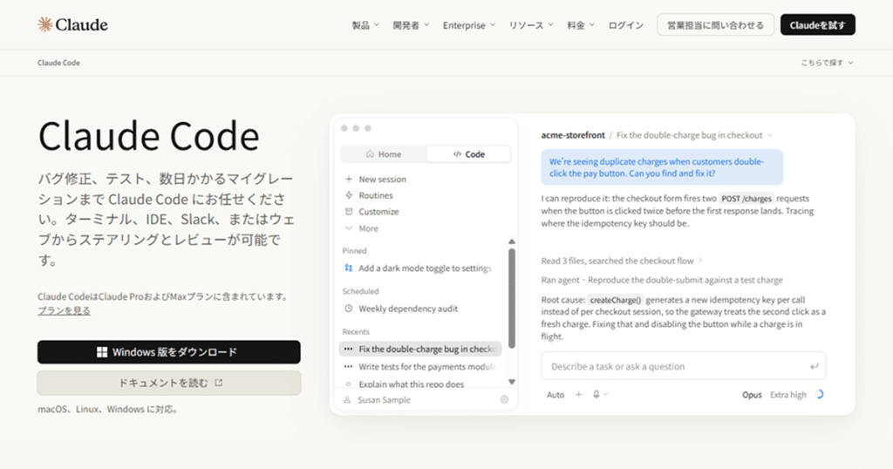Image resolution: width=893 pixels, height=469 pixels.
Task: Click the clock icon for Weekly dependency audit
Action: coord(349,309)
